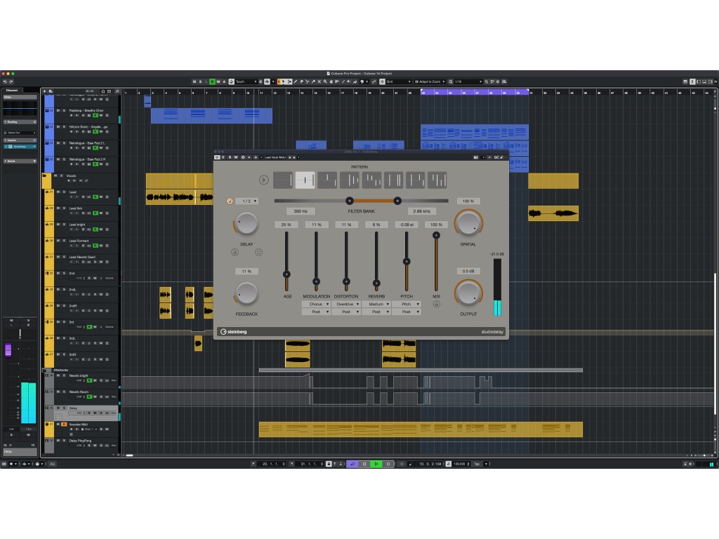Screen dimensions: 719x539
Task: Click the Age slider handle
Action: tap(286, 274)
